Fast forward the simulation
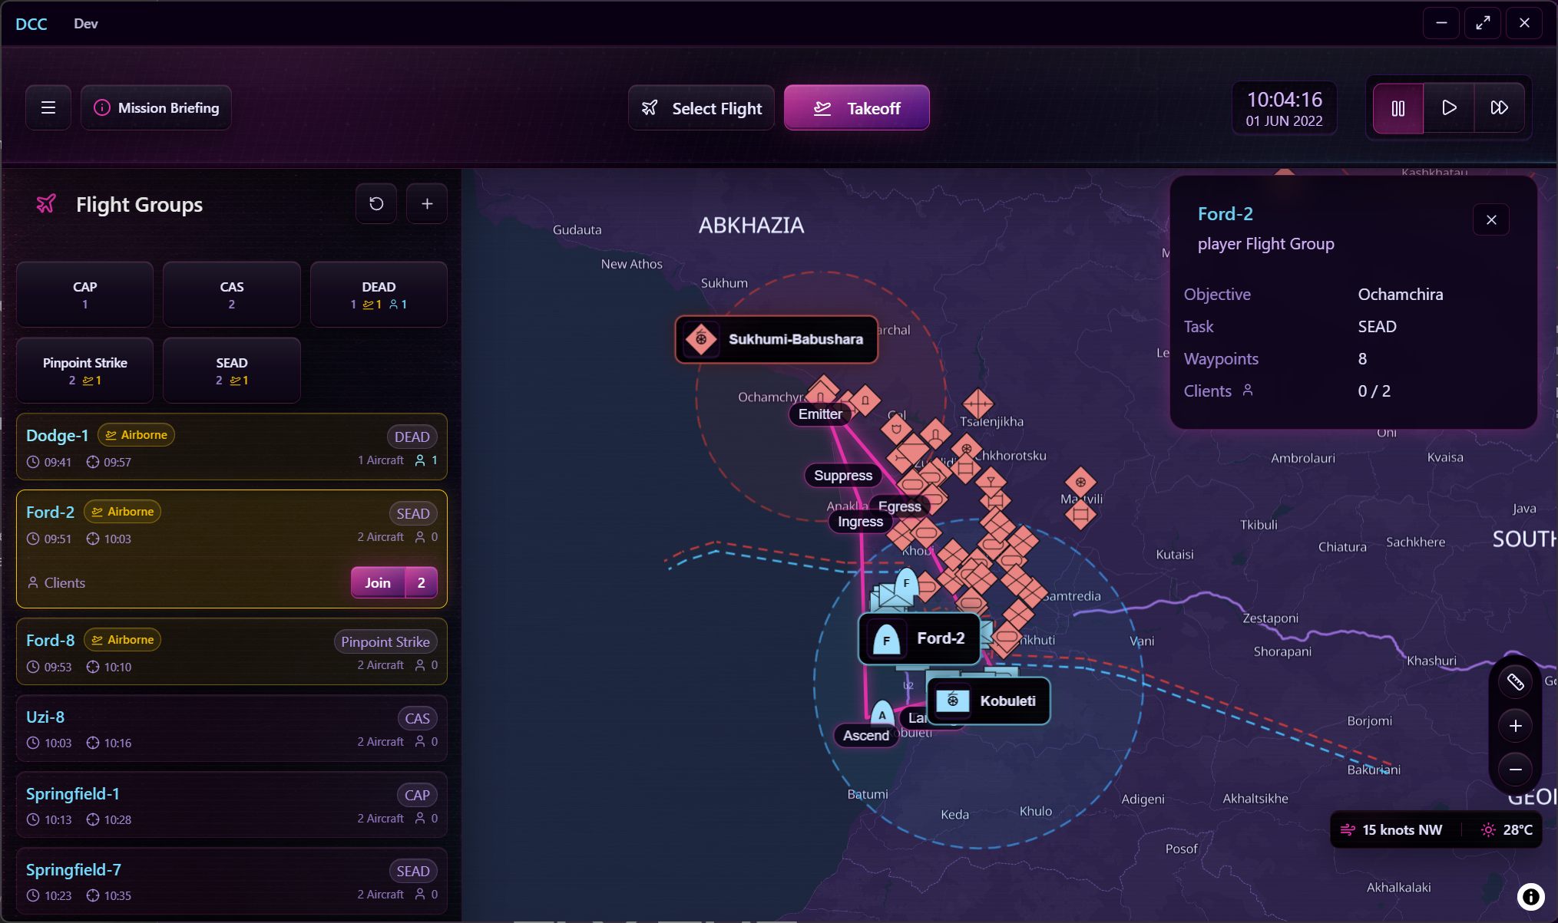 (x=1499, y=107)
